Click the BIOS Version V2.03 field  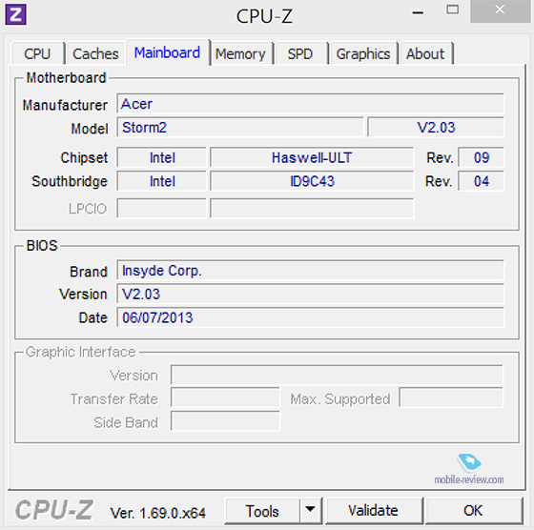point(310,294)
